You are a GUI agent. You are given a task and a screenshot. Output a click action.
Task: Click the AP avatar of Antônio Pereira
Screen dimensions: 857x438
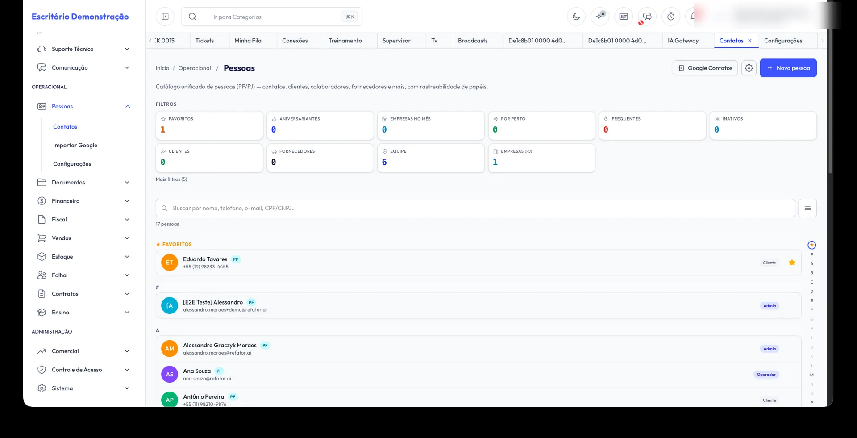170,400
